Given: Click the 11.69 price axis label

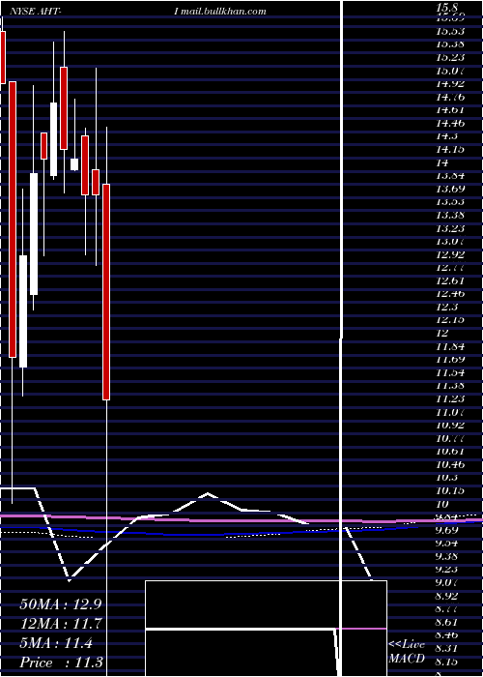Looking at the screenshot, I should point(450,359).
